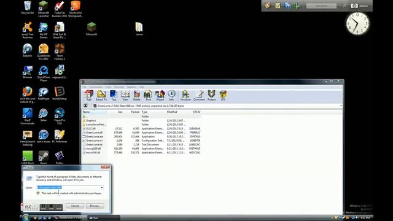Click the Add button in WinRAR toolbar
Screen dimensions: 393x221
pos(88,96)
